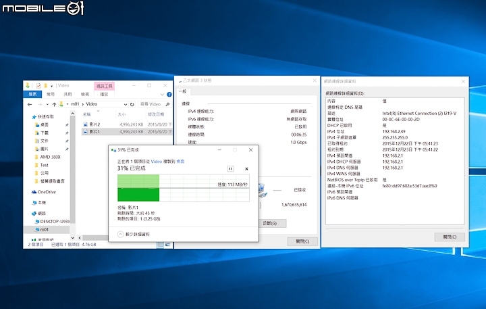Open the 桌面 folder in the navigation pane

point(45,124)
